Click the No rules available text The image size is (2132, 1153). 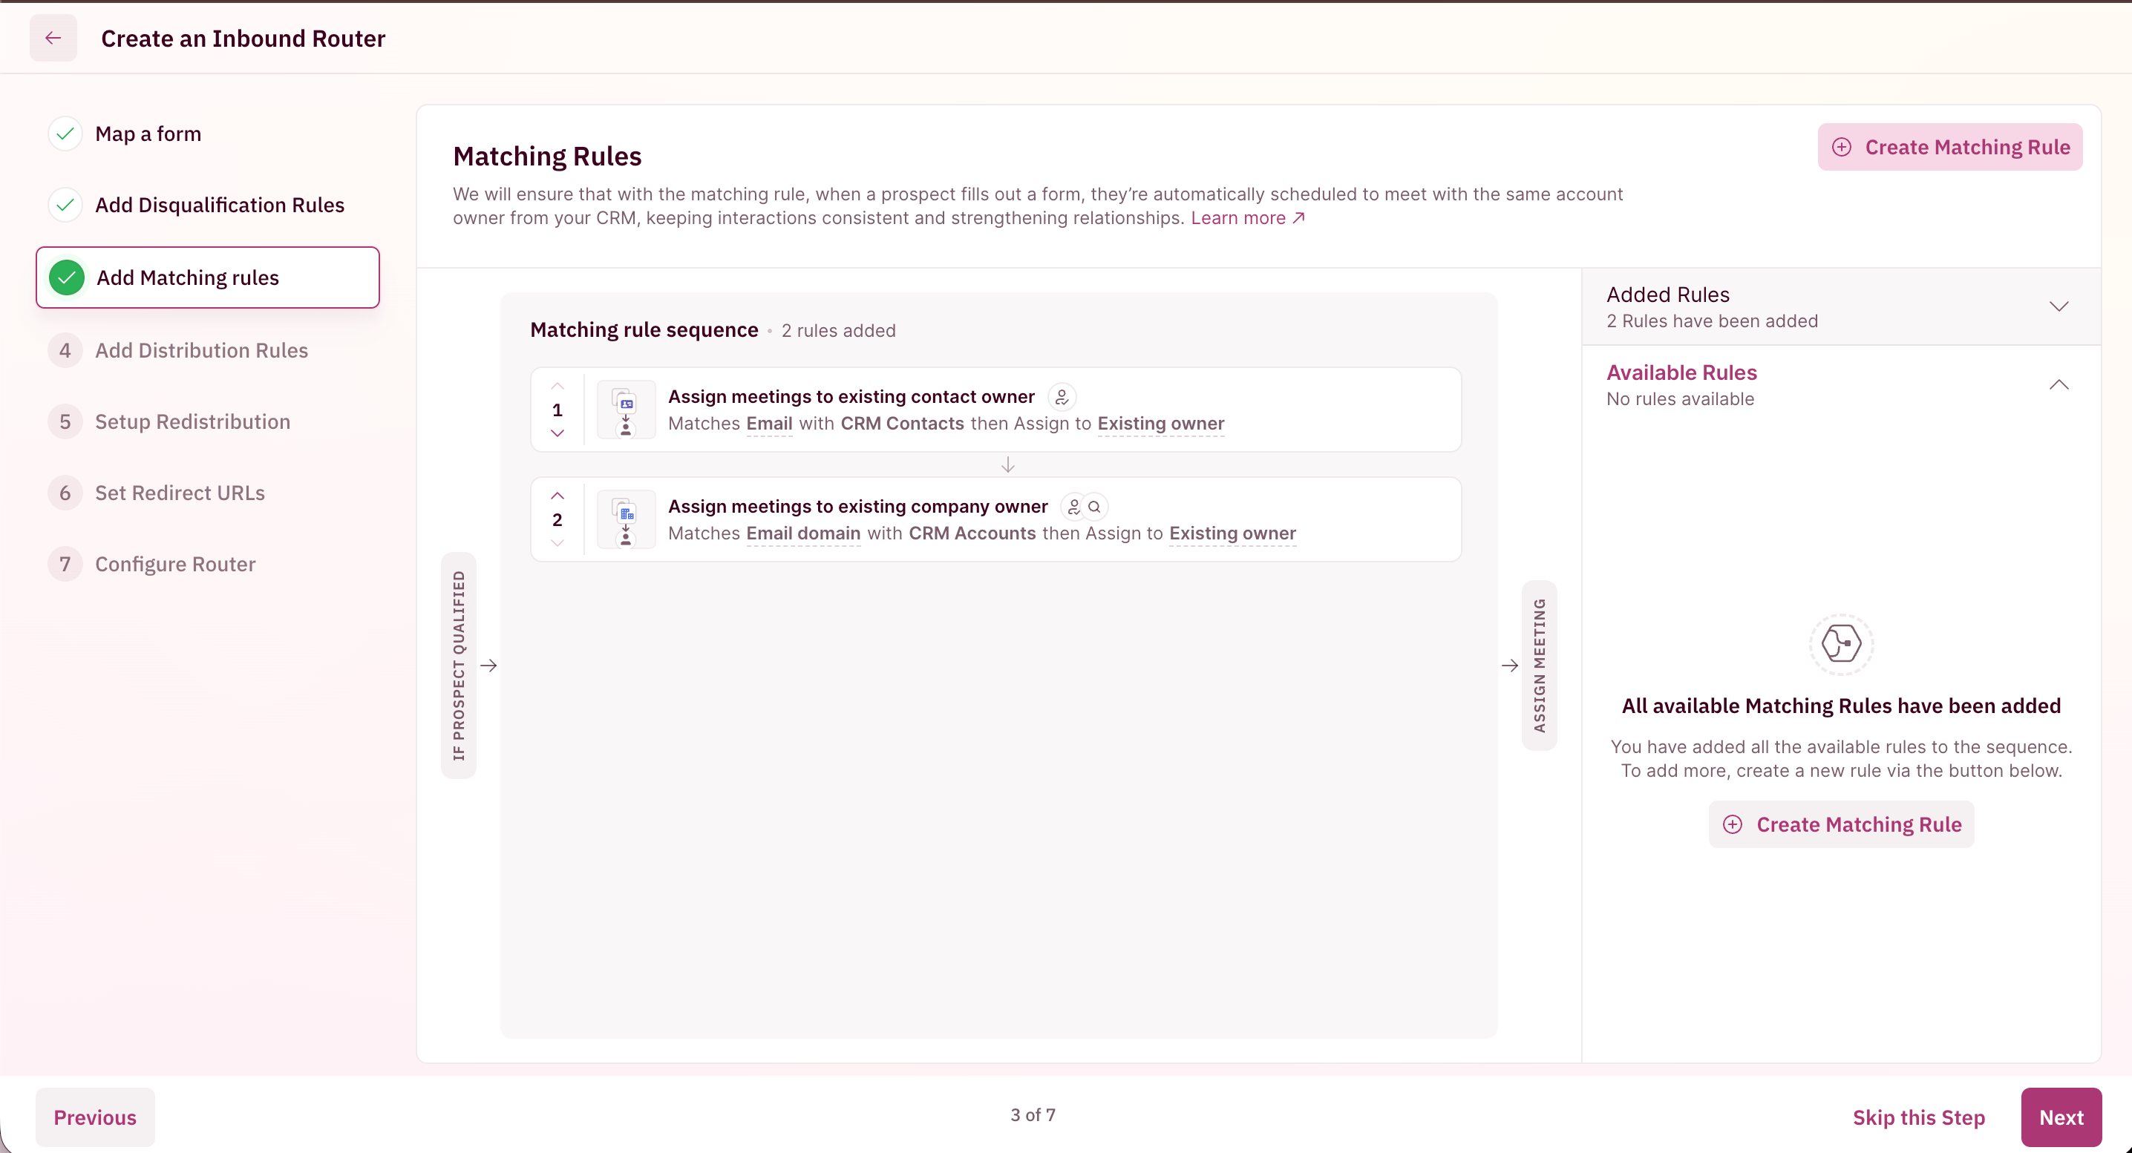pyautogui.click(x=1679, y=398)
